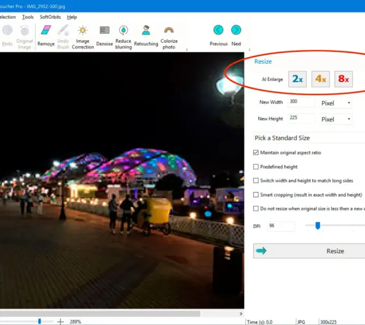Viewport: 365px width, 325px height.
Task: Click the Resize panel heading
Action: point(263,62)
